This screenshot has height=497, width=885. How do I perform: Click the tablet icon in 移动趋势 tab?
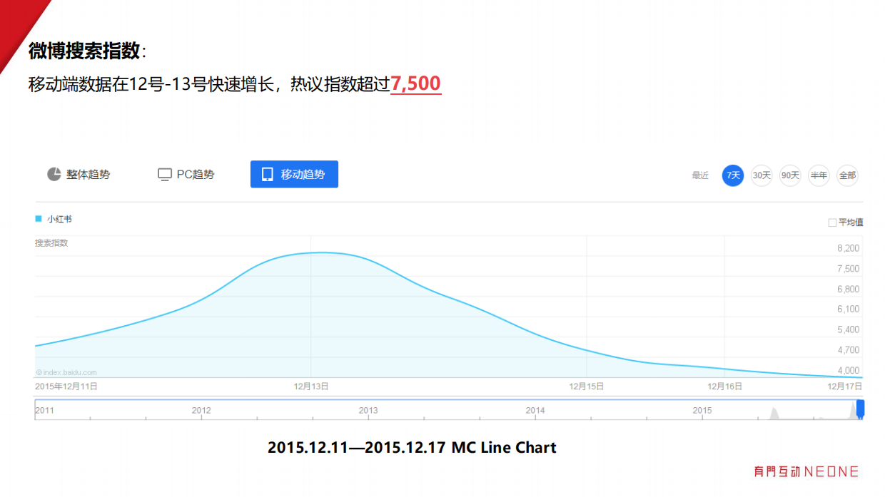[x=268, y=175]
